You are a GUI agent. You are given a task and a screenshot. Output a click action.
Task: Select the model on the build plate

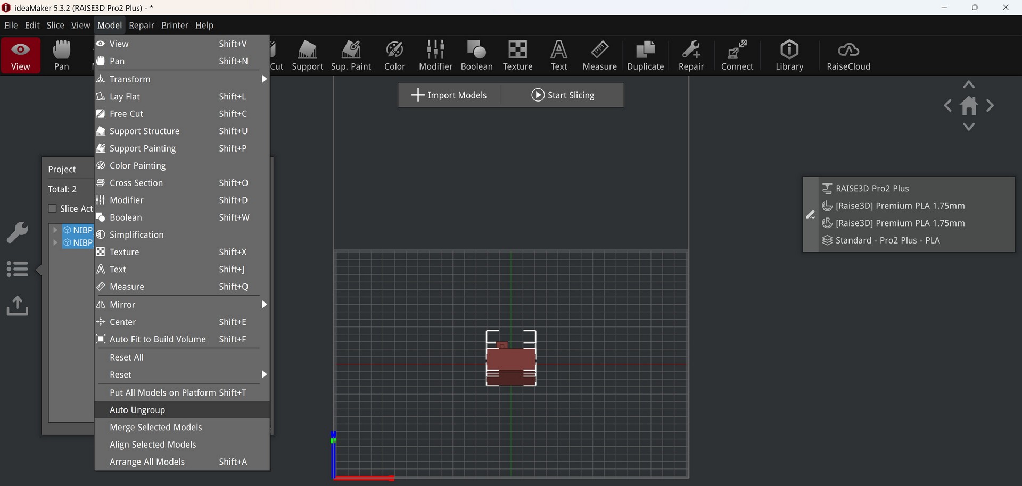[511, 364]
